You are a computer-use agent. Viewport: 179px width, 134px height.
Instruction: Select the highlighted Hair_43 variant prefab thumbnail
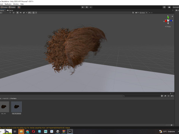pyautogui.click(x=16, y=107)
